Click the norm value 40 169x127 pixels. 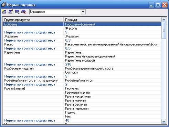point(67,120)
